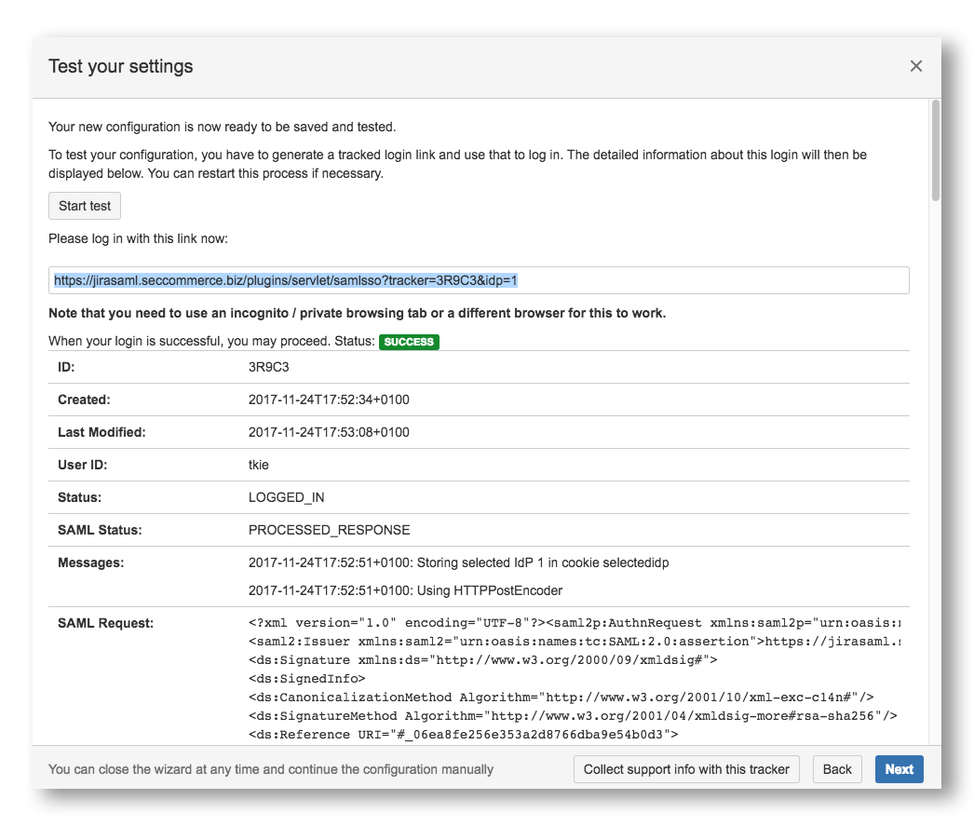
Task: Proceed by clicking the Next button
Action: (x=899, y=769)
